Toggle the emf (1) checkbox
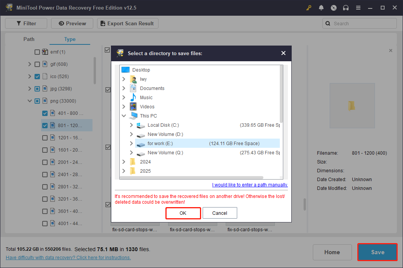Screen dimensions: 403x268 (37, 52)
